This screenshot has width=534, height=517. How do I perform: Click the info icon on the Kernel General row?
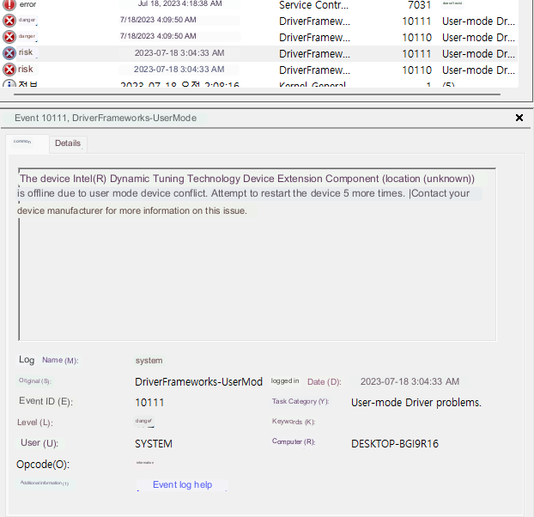[x=9, y=84]
